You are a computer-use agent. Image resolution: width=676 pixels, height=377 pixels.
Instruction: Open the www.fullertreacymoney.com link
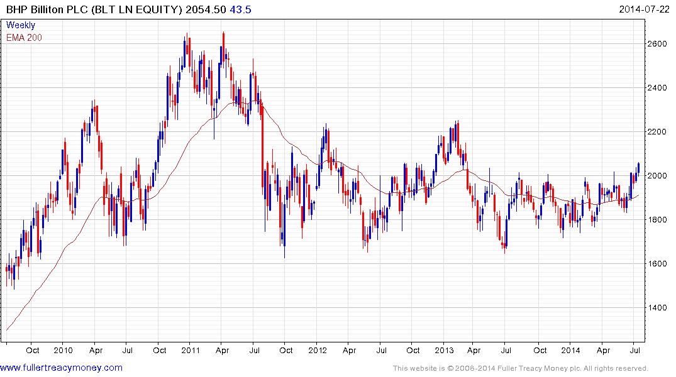pos(61,368)
